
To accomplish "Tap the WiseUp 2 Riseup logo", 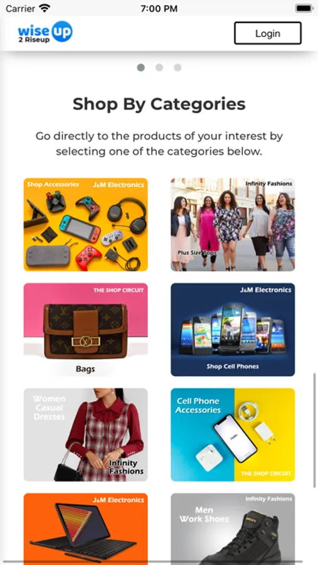I will pos(45,33).
